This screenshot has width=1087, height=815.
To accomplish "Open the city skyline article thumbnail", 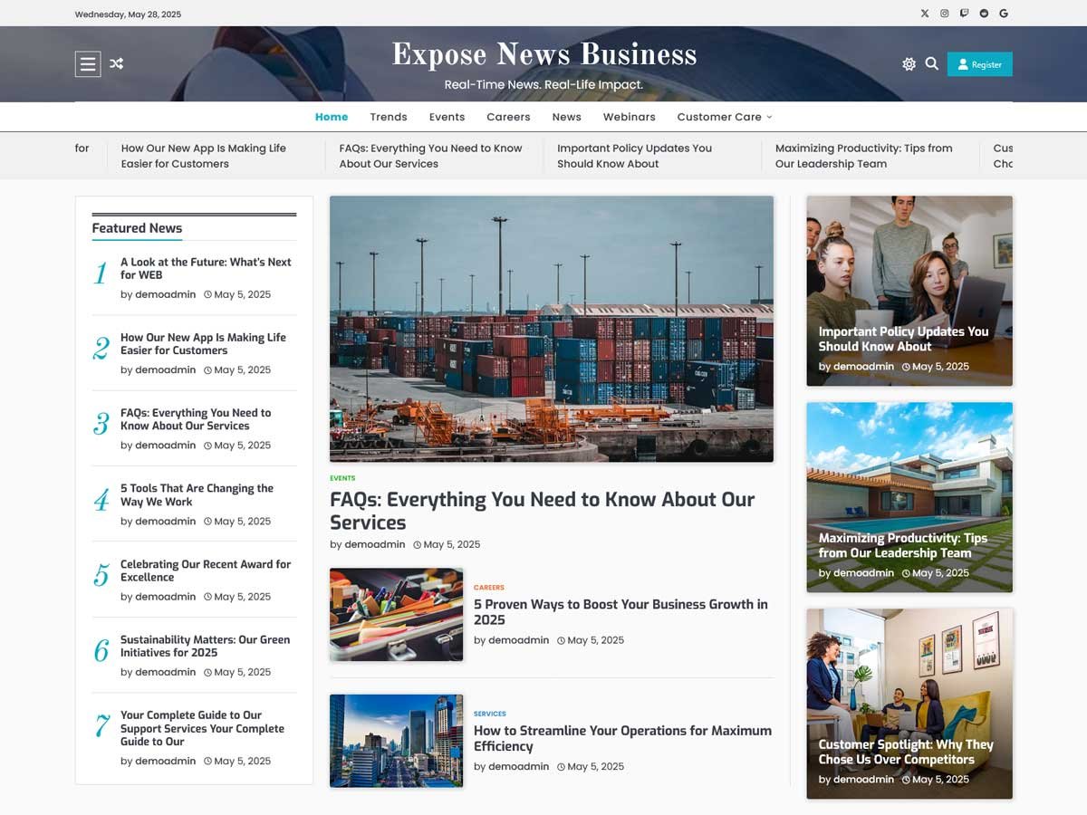I will tap(397, 741).
